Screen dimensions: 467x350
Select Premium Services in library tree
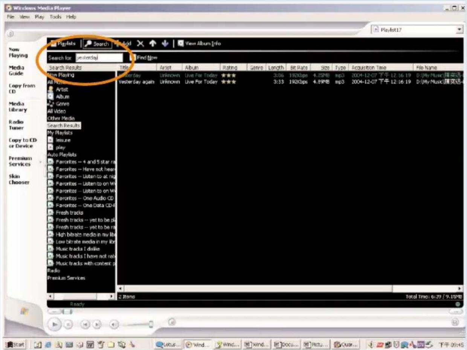click(x=66, y=278)
